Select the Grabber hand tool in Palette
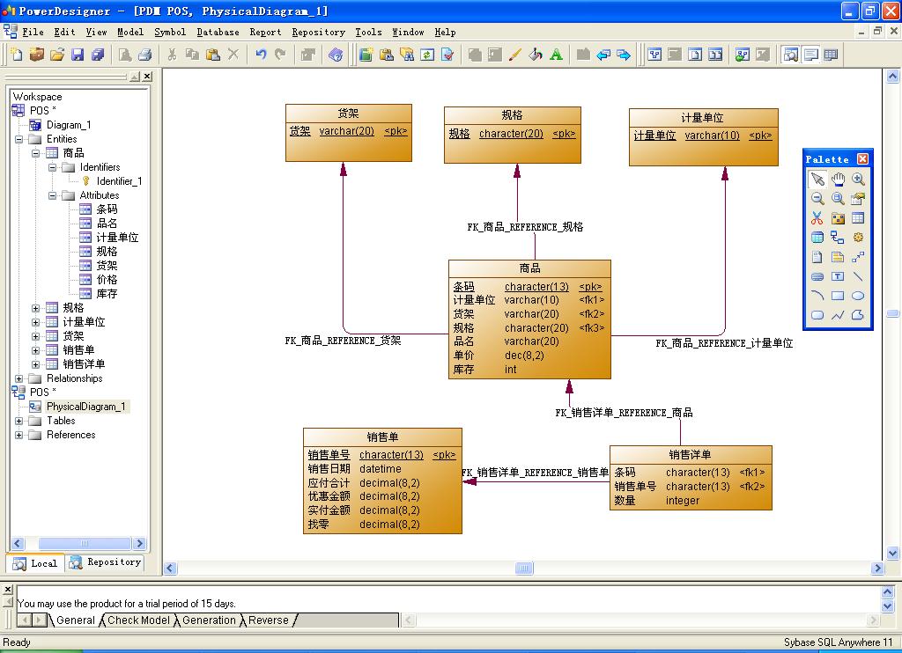Screen dimensions: 902x653 click(839, 180)
